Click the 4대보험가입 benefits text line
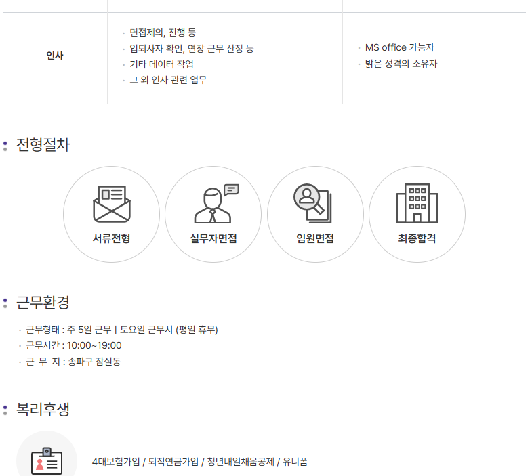 click(200, 462)
